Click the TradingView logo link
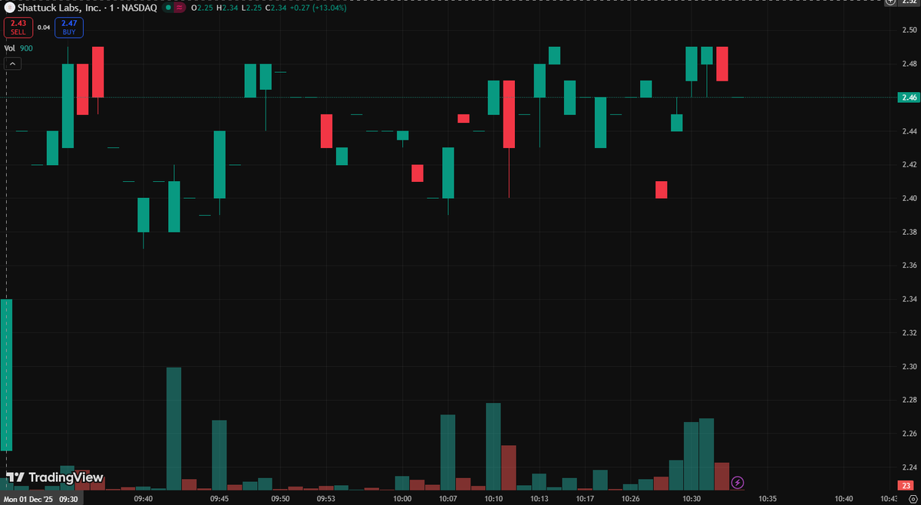The width and height of the screenshot is (921, 505). (x=54, y=477)
